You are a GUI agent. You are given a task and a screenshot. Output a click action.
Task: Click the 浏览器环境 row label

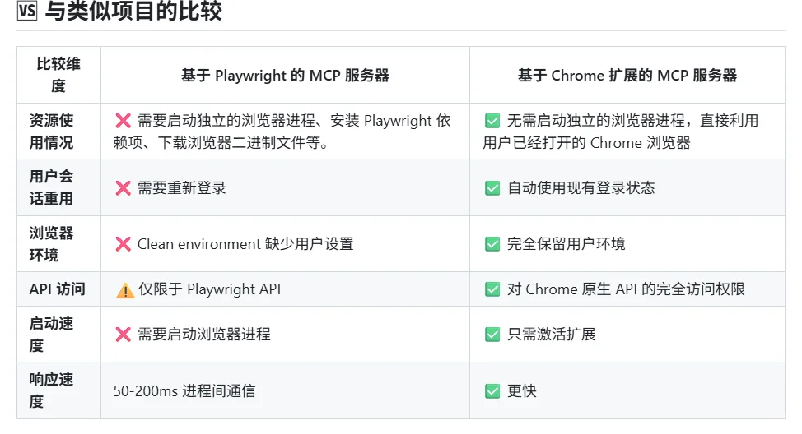(51, 243)
